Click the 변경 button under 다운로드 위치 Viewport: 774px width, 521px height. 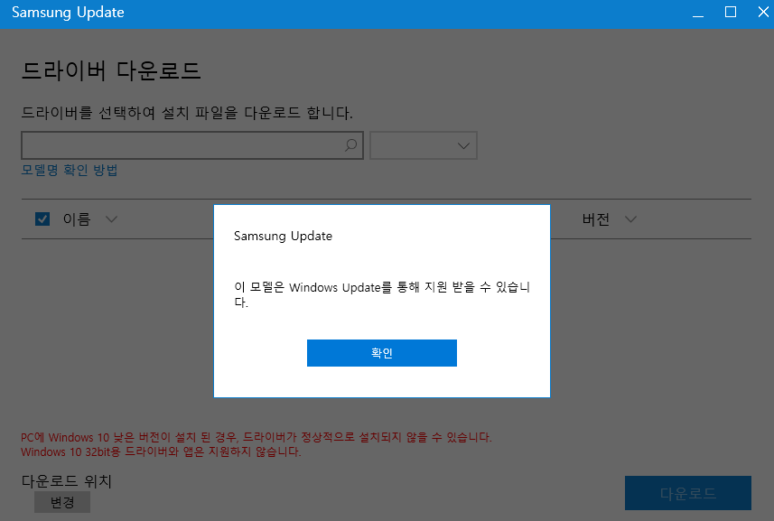[x=62, y=502]
